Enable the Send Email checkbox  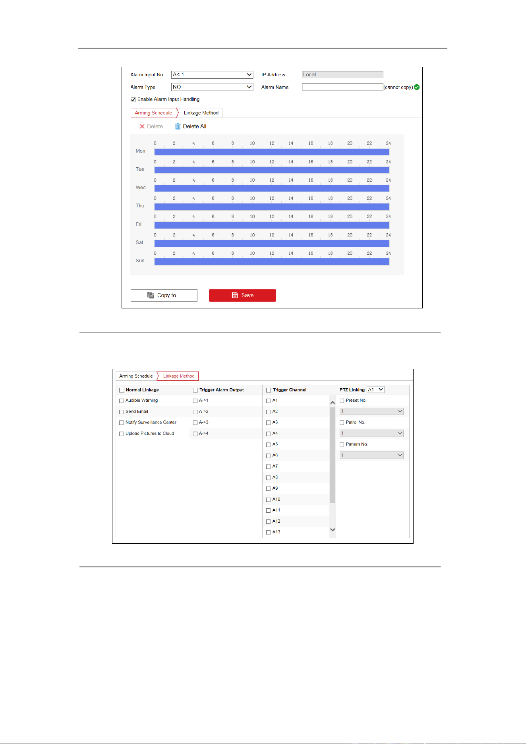coord(122,412)
